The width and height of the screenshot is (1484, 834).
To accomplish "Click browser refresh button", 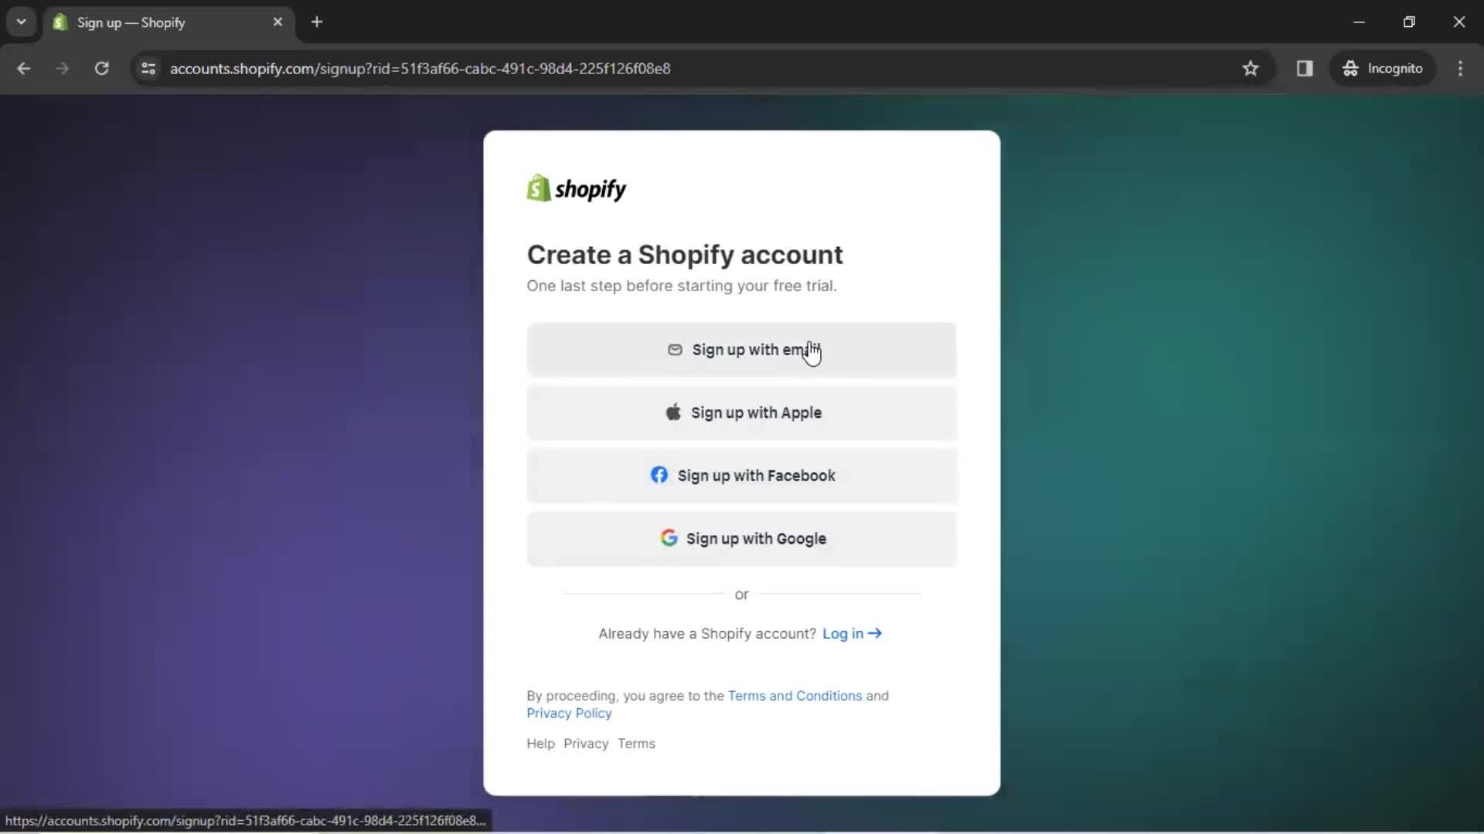I will [102, 68].
